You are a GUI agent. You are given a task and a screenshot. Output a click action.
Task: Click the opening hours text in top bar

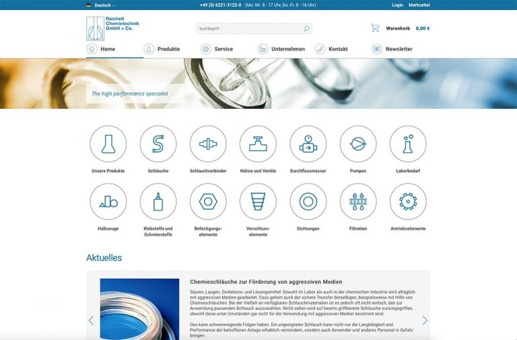point(280,5)
